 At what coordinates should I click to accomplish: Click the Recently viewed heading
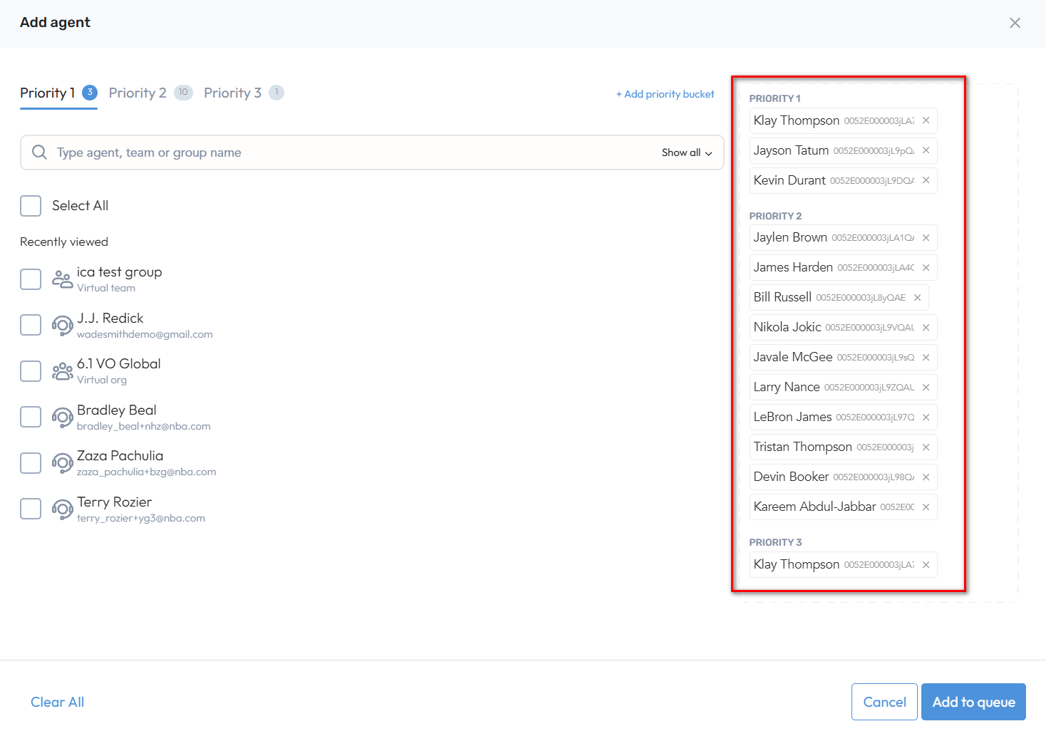pyautogui.click(x=64, y=242)
